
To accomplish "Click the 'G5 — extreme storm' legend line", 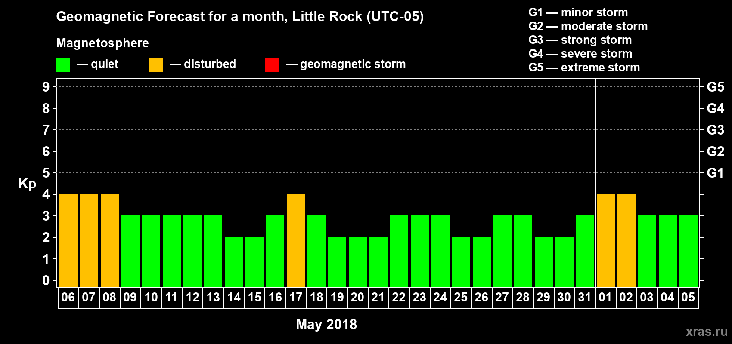I will [584, 68].
